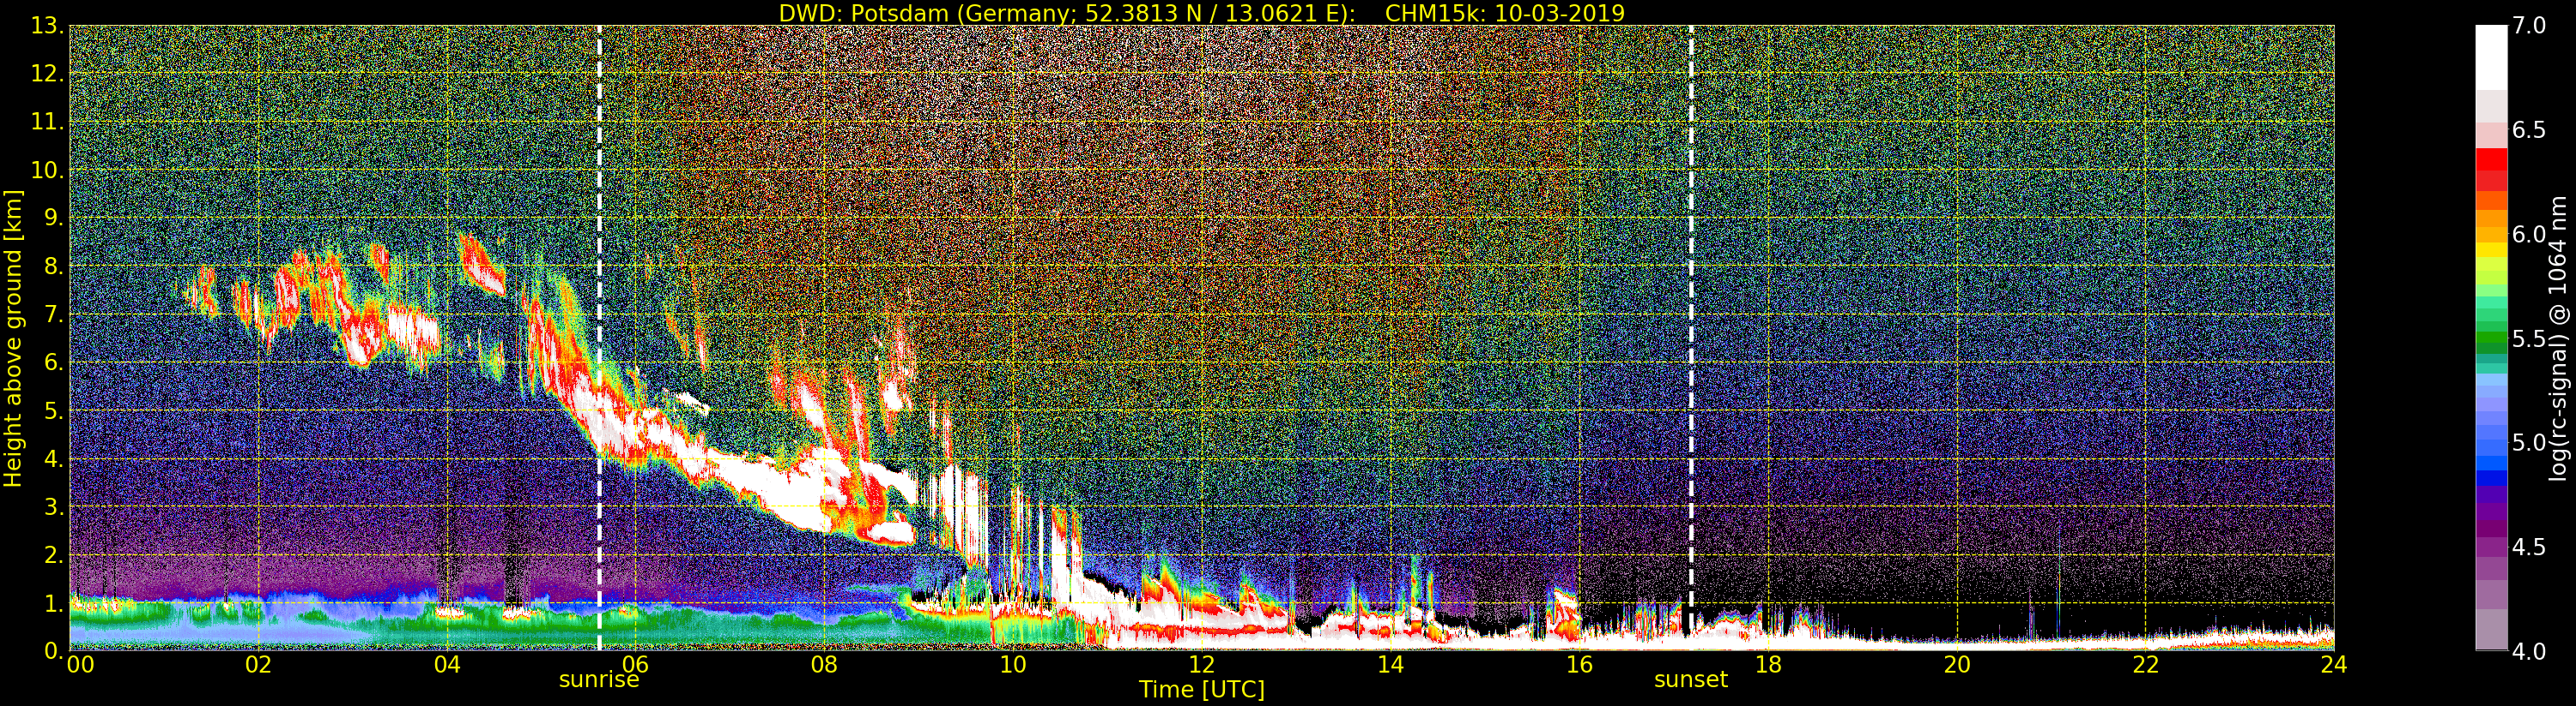Click the x-axis tick label '10'
This screenshot has height=706, width=2576.
pos(1013,664)
